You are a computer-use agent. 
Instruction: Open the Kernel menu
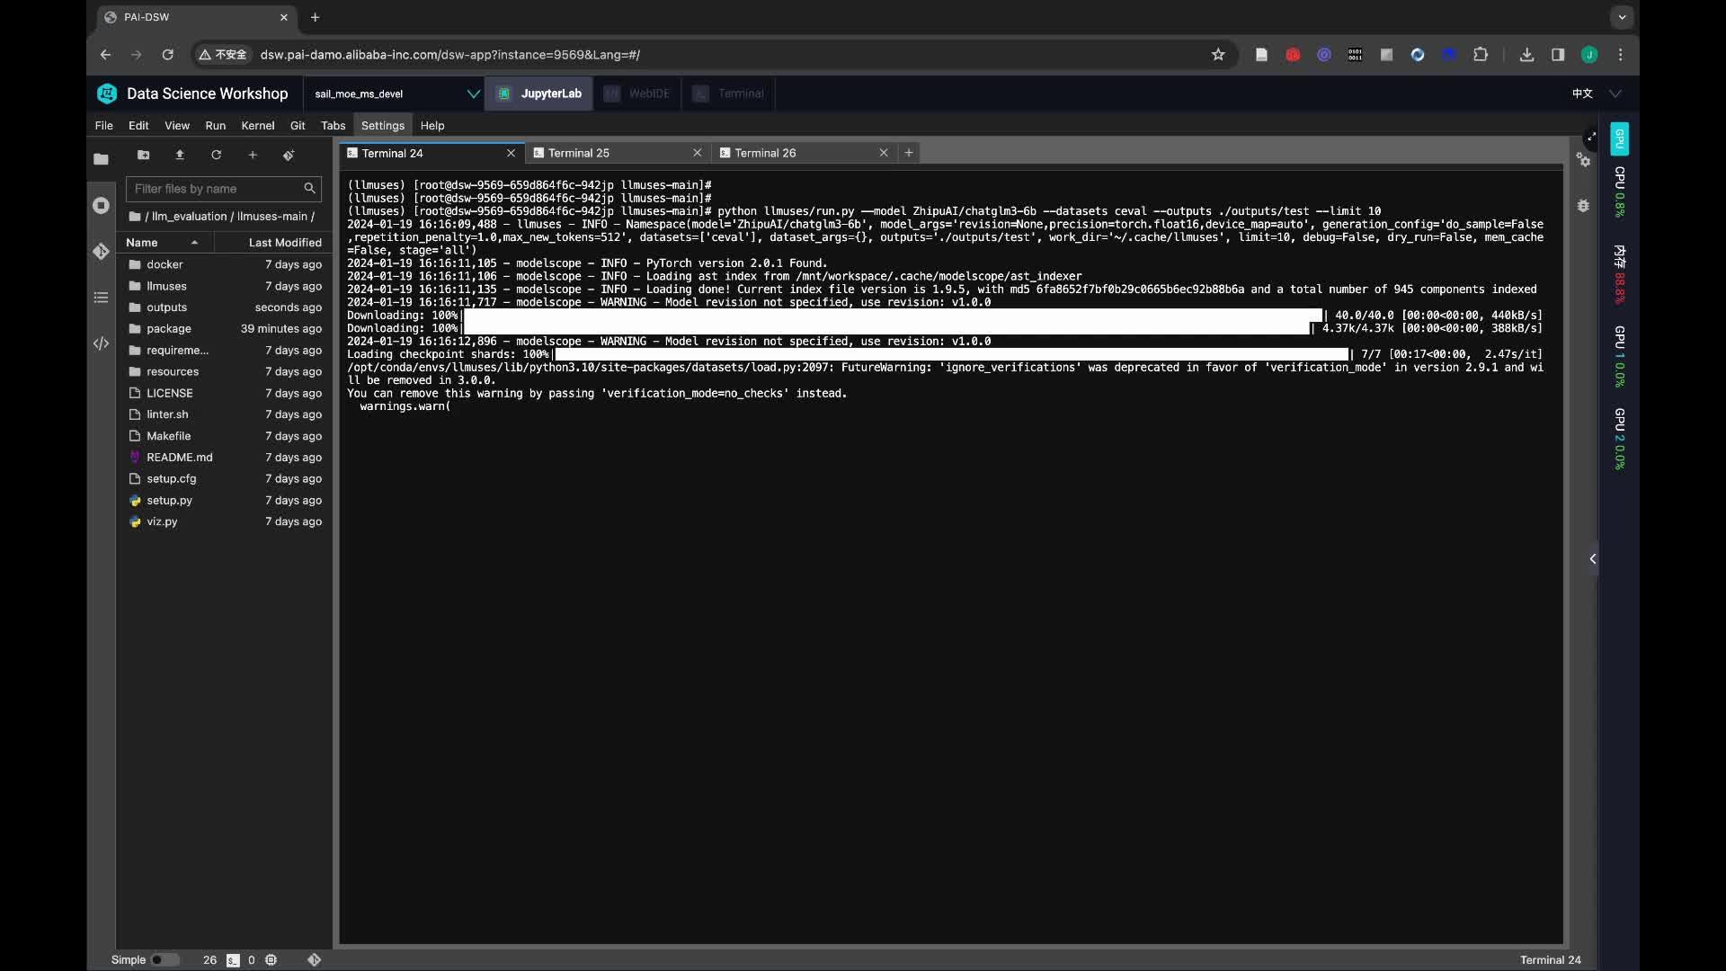coord(257,126)
